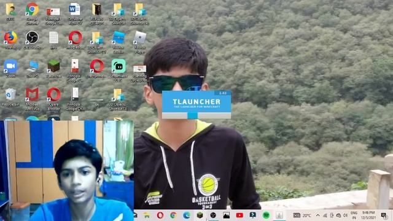The height and width of the screenshot is (221, 393).
Task: Launch Roblox Player desktop shortcut
Action: (139, 42)
